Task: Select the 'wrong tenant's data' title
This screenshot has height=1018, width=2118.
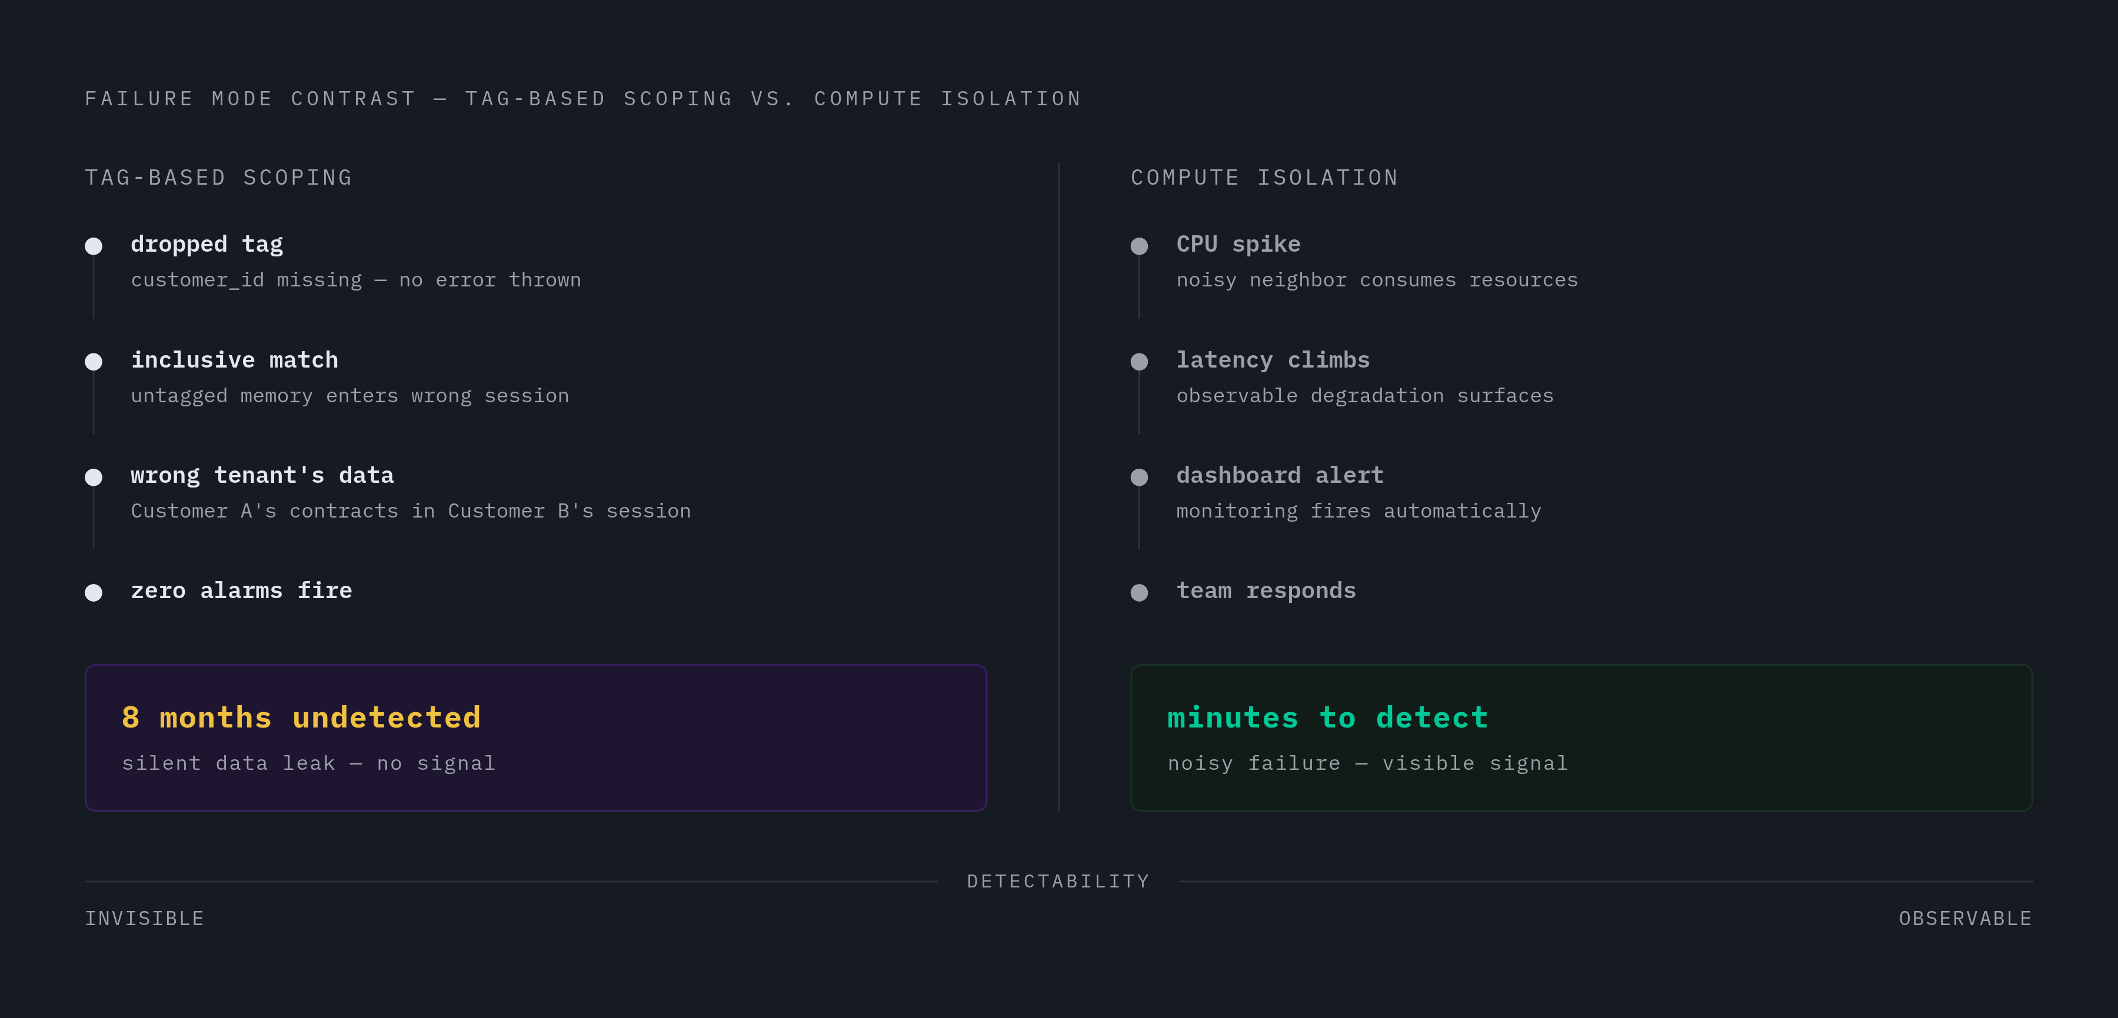Action: [x=262, y=476]
